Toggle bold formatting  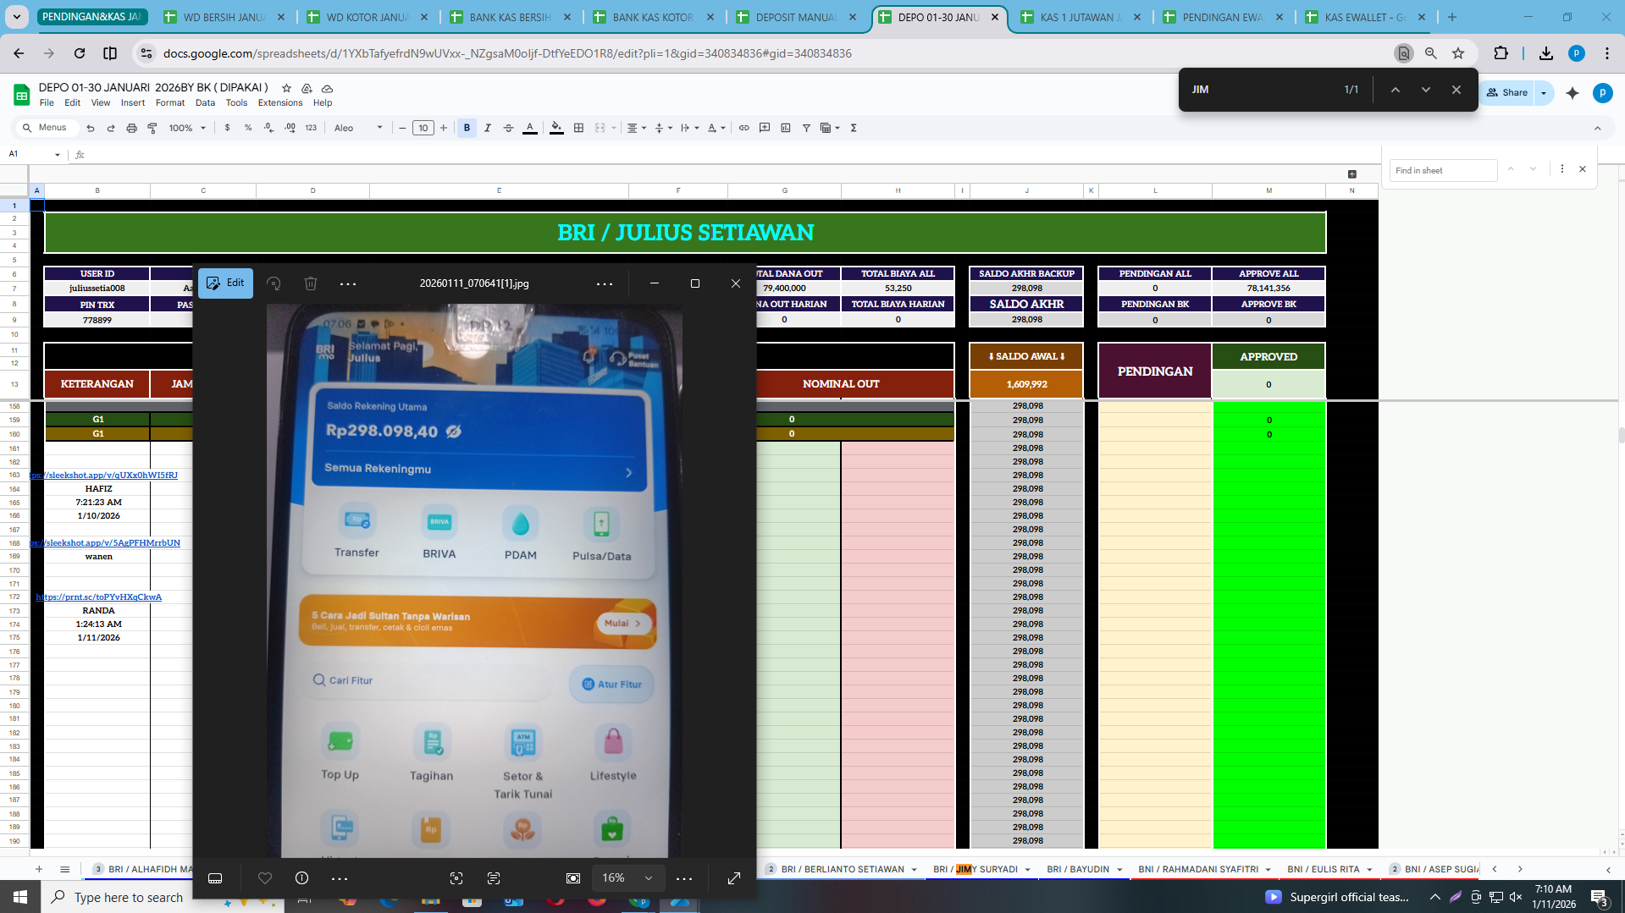467,128
